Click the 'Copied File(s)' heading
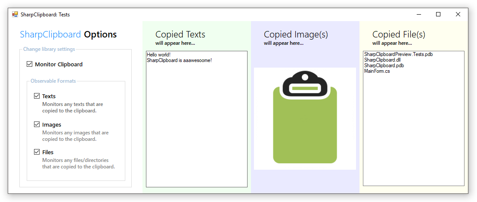This screenshot has width=477, height=202. 399,34
